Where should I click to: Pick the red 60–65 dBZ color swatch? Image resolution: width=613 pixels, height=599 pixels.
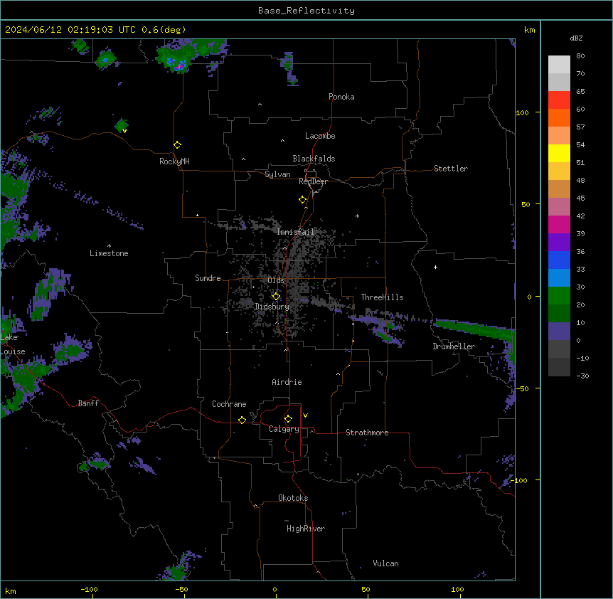pos(559,100)
